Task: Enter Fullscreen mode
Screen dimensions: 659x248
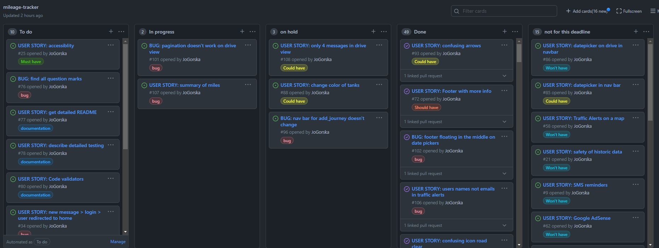Action: (629, 11)
